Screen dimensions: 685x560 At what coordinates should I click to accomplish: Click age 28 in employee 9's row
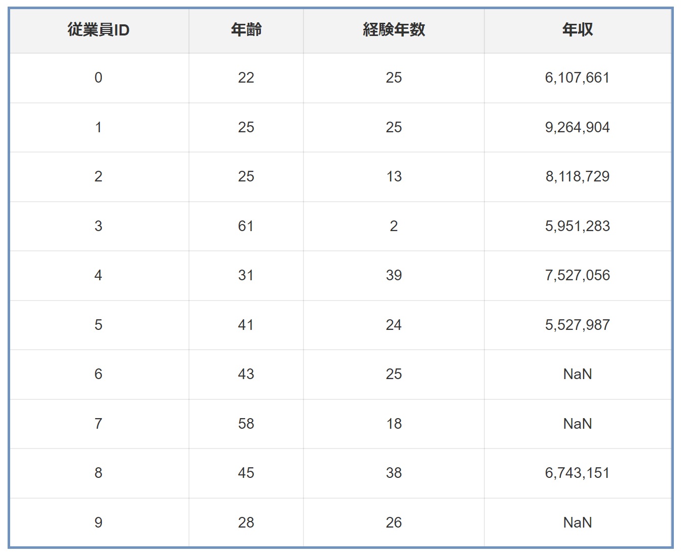pyautogui.click(x=246, y=522)
